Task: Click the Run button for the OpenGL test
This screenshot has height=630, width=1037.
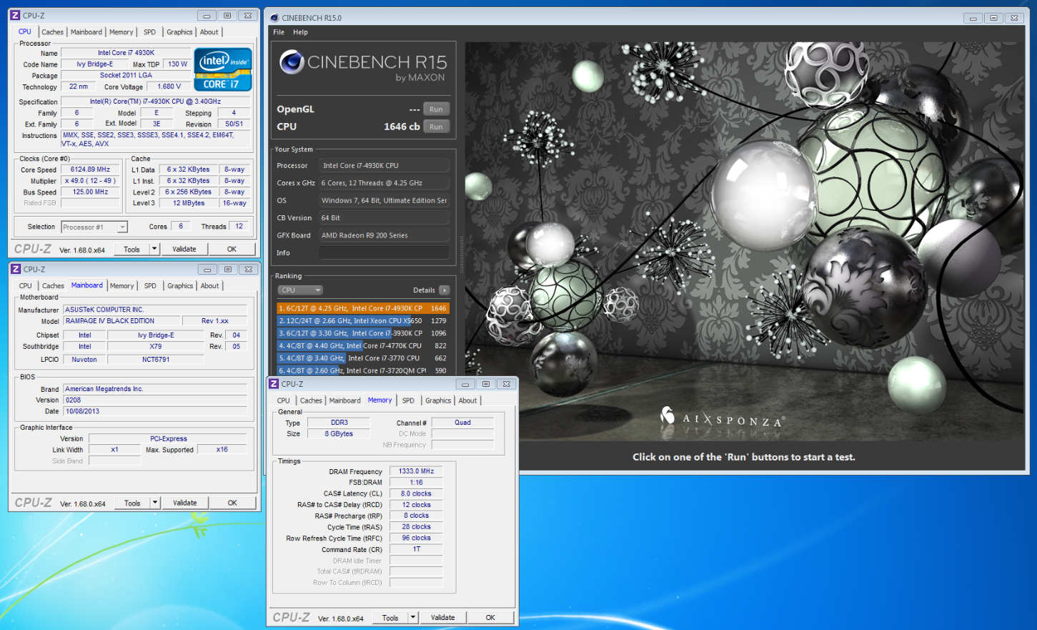Action: coord(436,109)
